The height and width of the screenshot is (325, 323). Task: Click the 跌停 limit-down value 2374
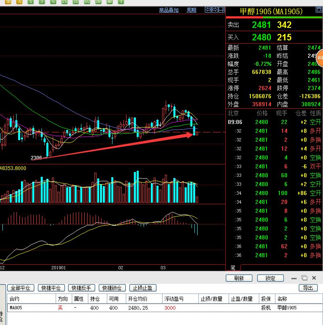tap(314, 88)
